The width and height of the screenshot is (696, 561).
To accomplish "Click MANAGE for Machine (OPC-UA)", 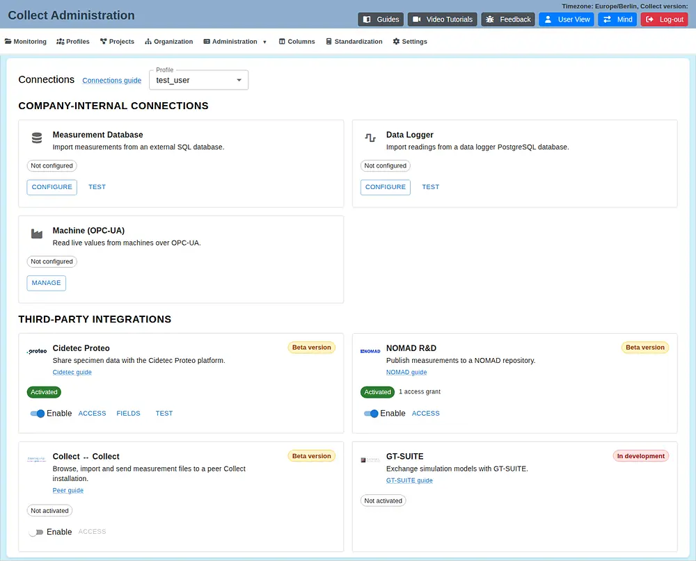I will click(46, 283).
